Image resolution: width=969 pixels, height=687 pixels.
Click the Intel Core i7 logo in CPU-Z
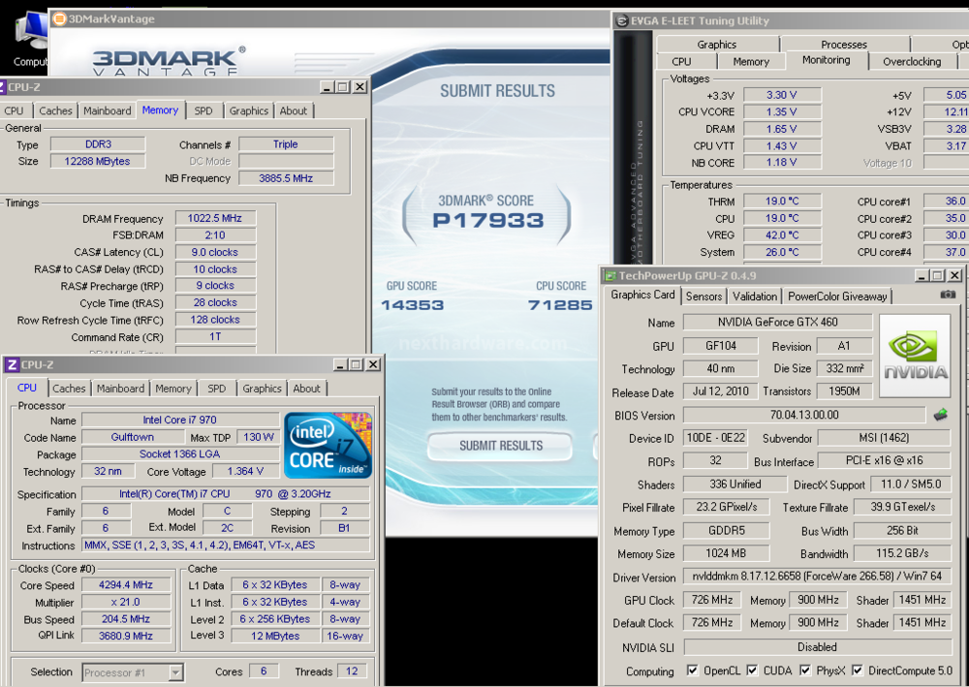[328, 445]
